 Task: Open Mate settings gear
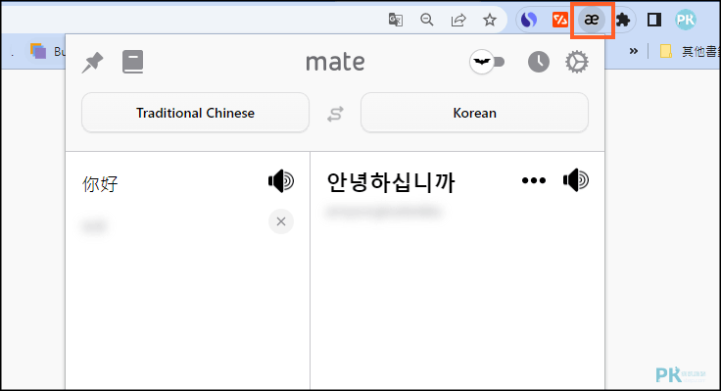pyautogui.click(x=577, y=62)
